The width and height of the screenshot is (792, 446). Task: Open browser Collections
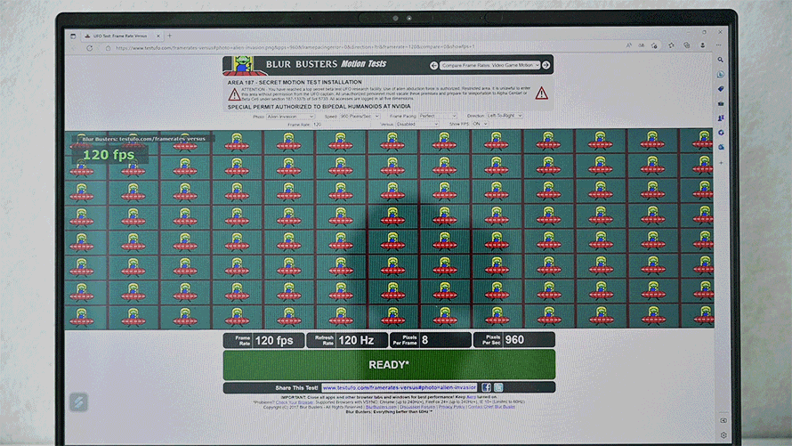[x=686, y=45]
